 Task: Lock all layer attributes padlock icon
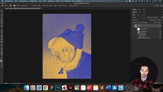pyautogui.click(x=146, y=22)
